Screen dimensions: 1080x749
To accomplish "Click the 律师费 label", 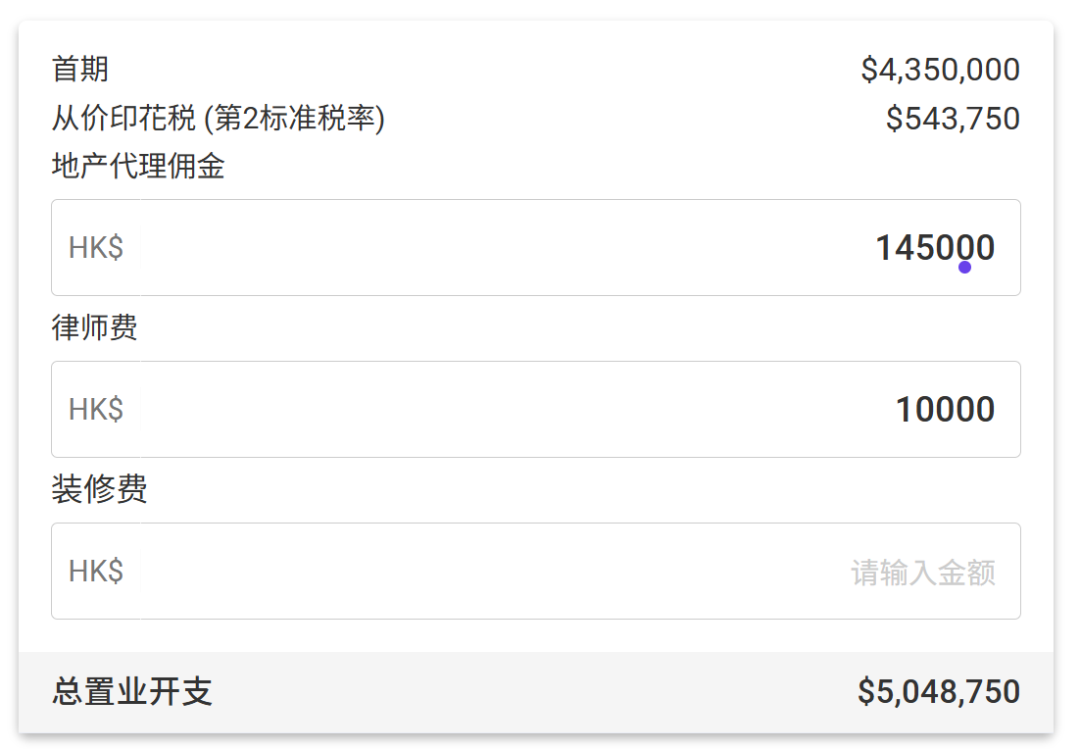I will click(x=94, y=327).
